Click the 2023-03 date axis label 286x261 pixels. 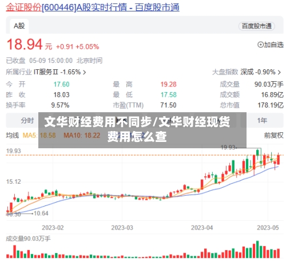coord(122,228)
